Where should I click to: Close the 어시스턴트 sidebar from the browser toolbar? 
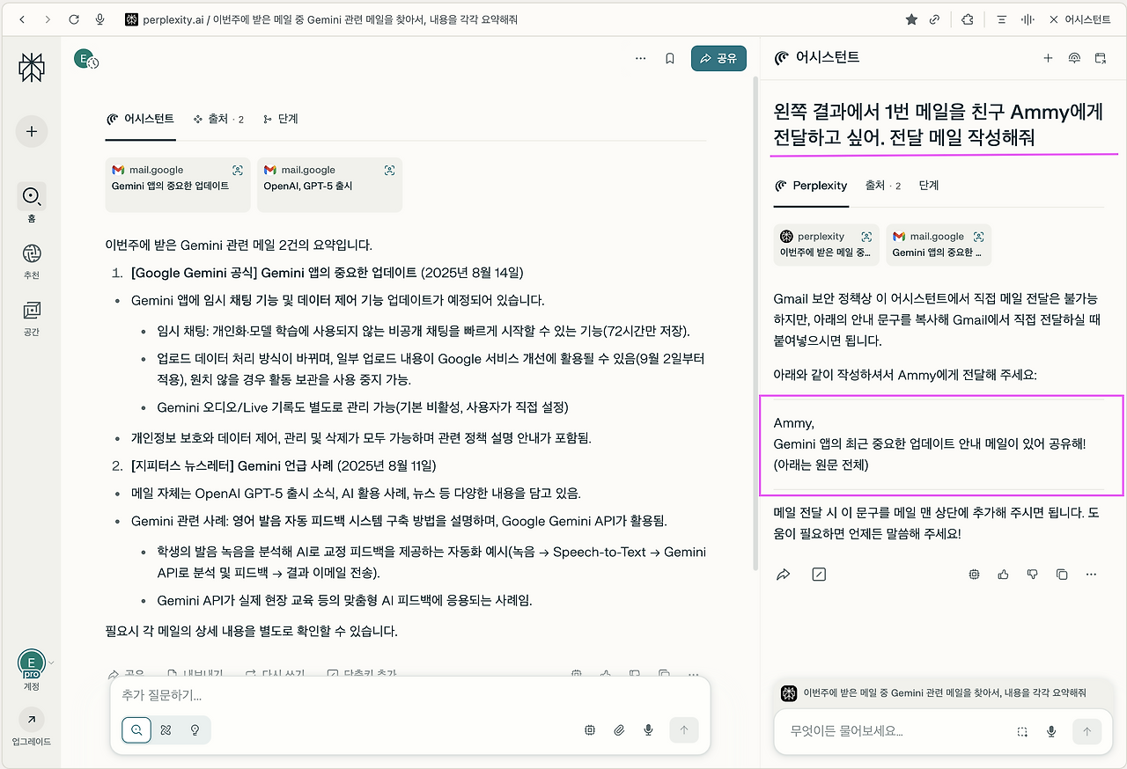coord(1079,19)
